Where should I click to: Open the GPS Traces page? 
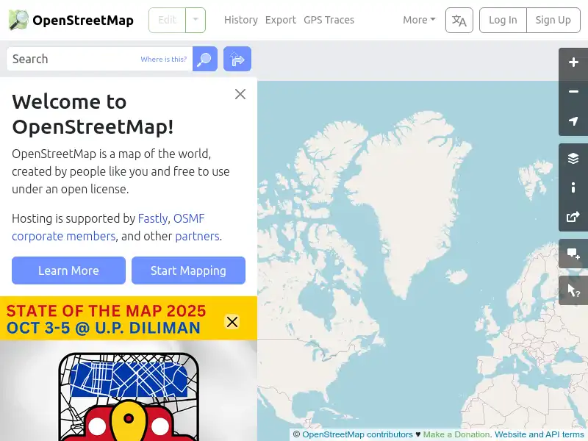(x=329, y=20)
